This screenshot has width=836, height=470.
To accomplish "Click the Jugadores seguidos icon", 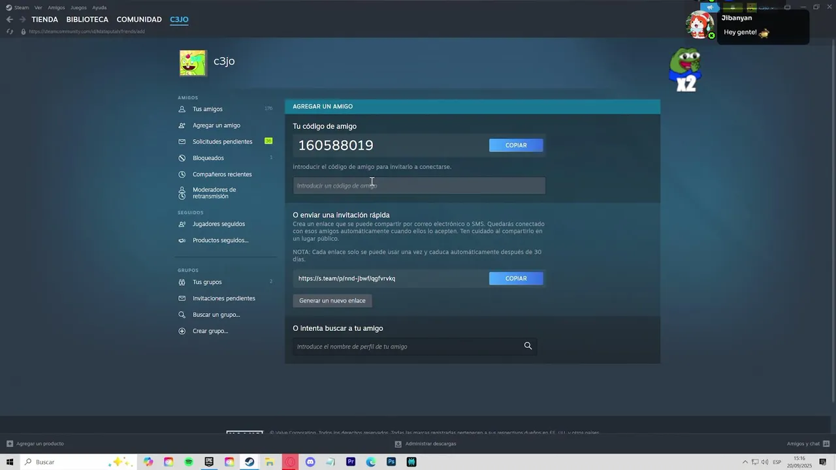I will [182, 224].
